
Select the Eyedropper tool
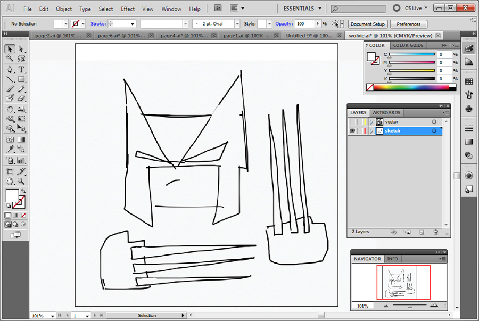[x=10, y=149]
